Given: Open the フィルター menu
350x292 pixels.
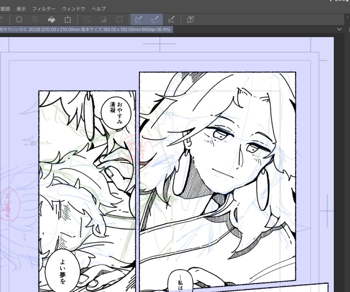Looking at the screenshot, I should pos(44,9).
